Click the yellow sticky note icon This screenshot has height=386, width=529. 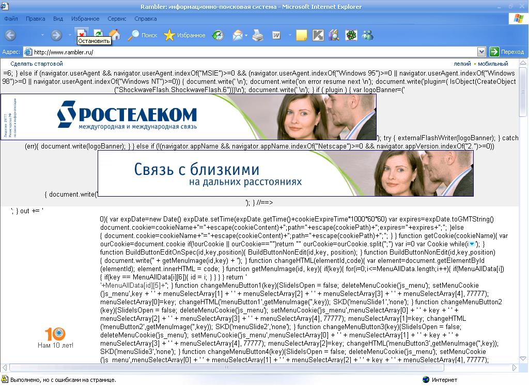click(301, 35)
